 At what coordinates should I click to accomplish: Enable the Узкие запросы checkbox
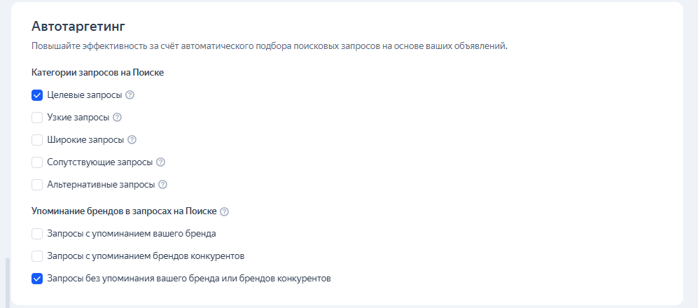pyautogui.click(x=37, y=118)
